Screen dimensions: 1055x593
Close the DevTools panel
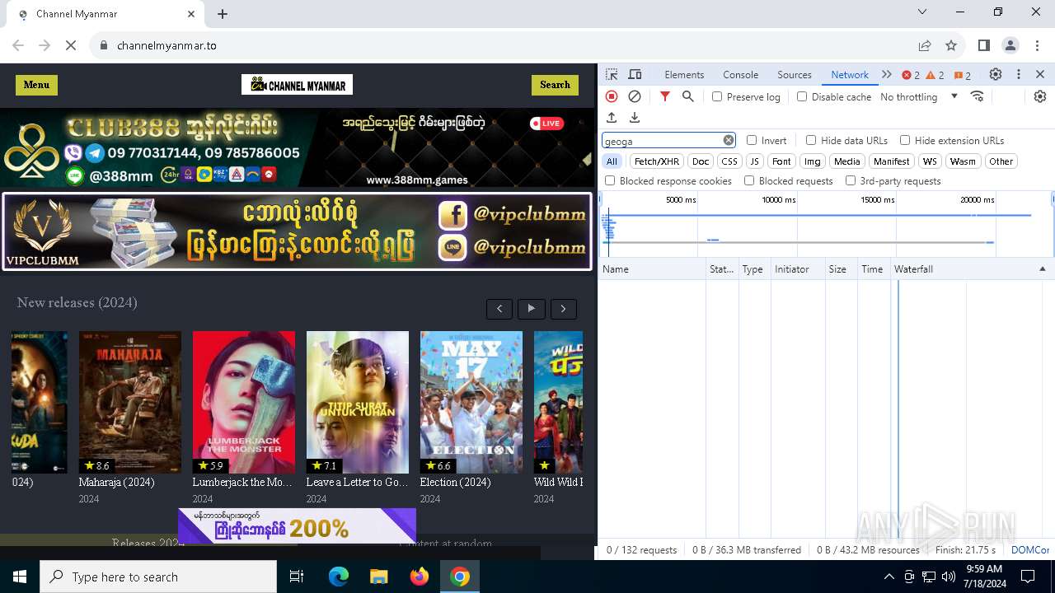[1040, 74]
